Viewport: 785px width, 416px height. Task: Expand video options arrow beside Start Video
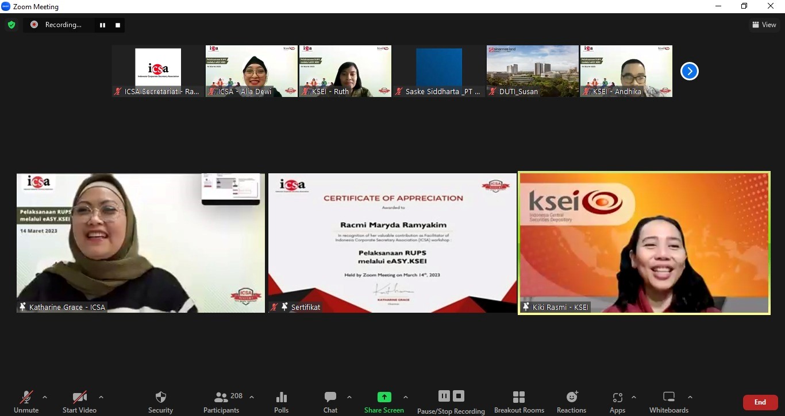(x=101, y=397)
